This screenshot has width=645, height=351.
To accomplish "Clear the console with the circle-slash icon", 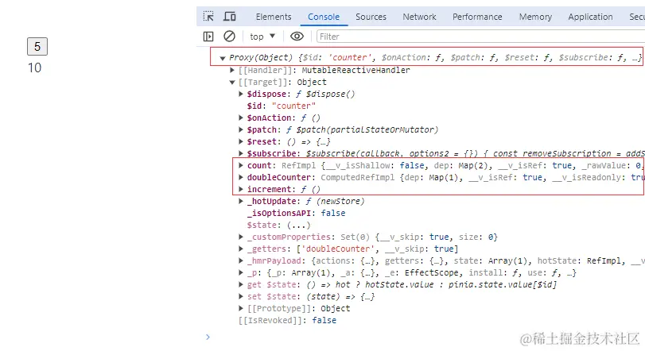I will (229, 37).
